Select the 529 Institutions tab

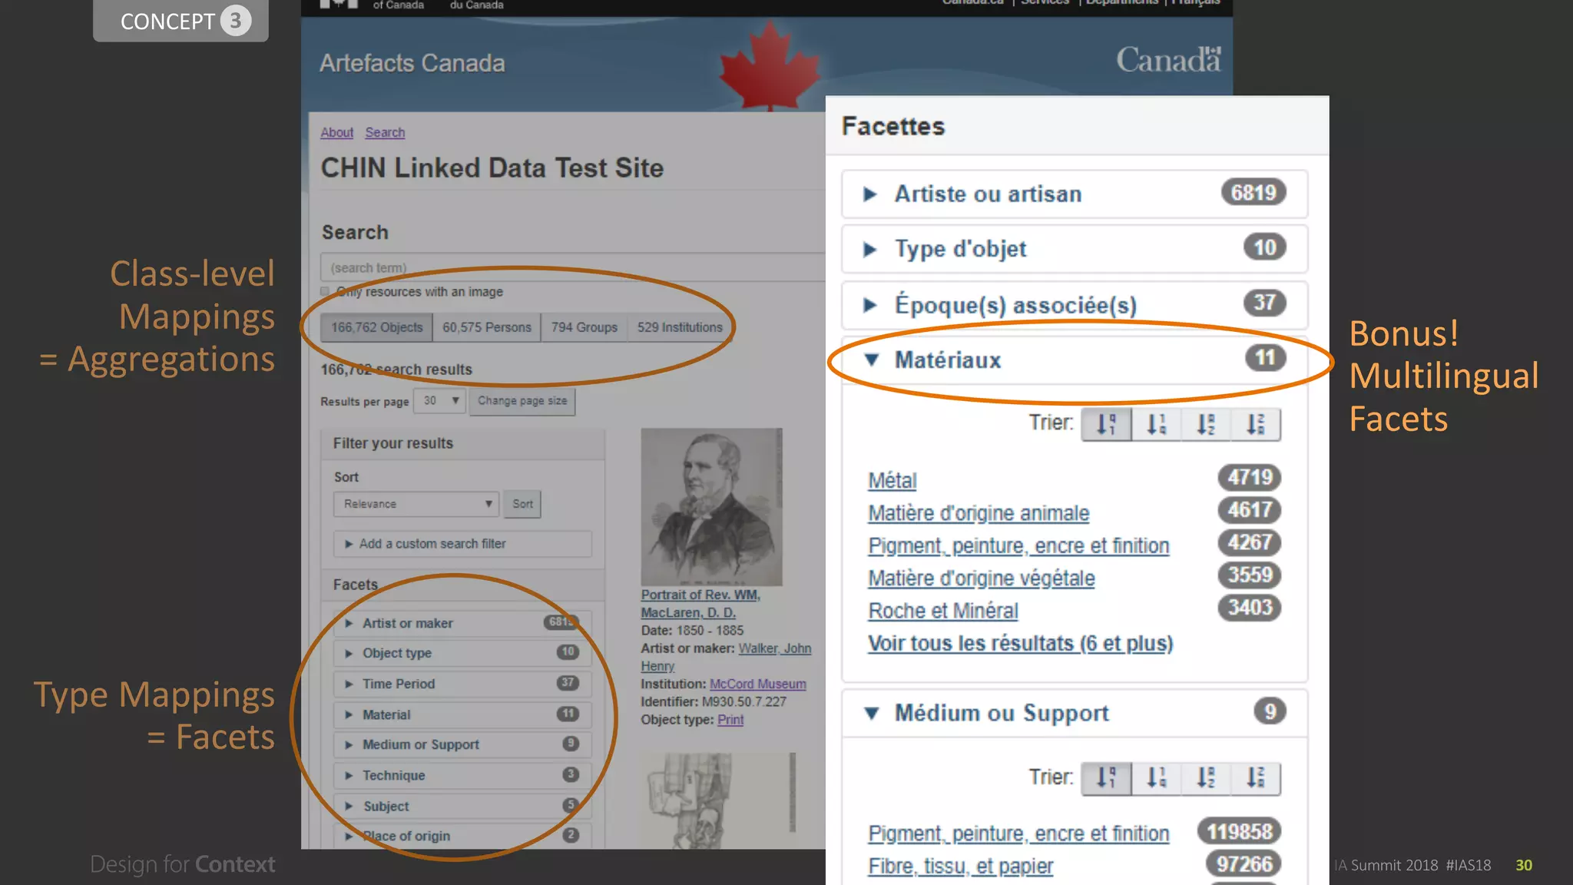679,327
